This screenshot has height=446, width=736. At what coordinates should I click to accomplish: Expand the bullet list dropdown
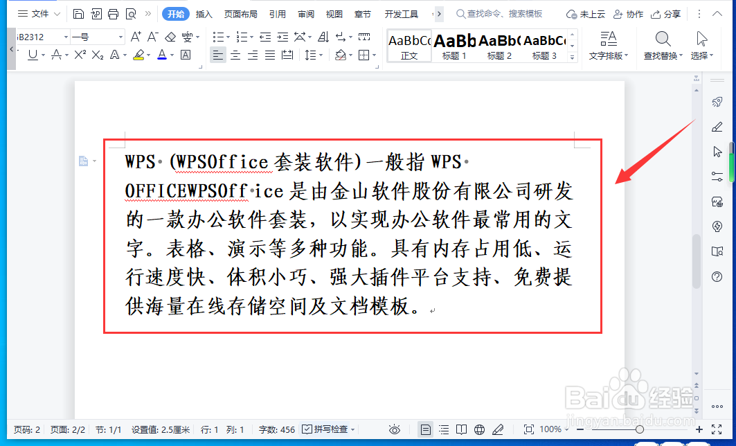(x=228, y=37)
